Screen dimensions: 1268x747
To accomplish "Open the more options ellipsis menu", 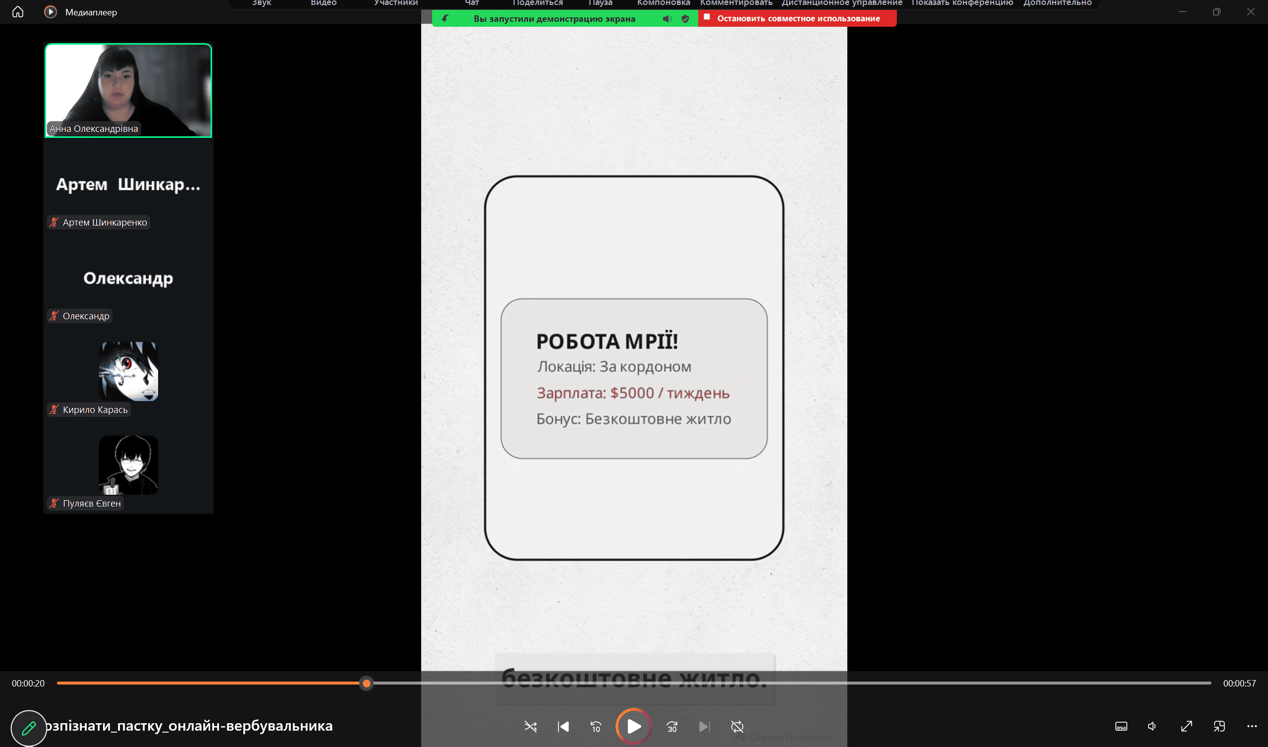I will 1251,726.
